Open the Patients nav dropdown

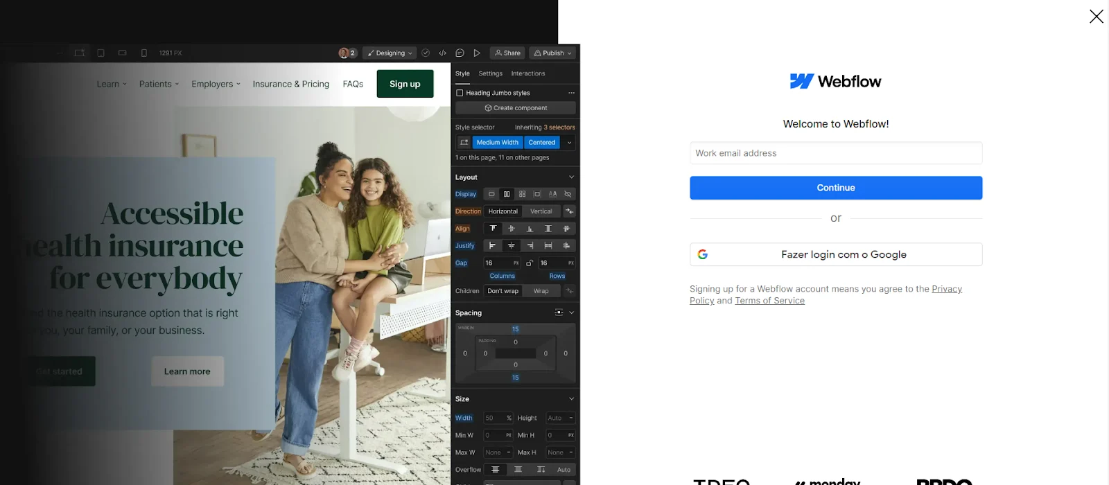(x=159, y=84)
